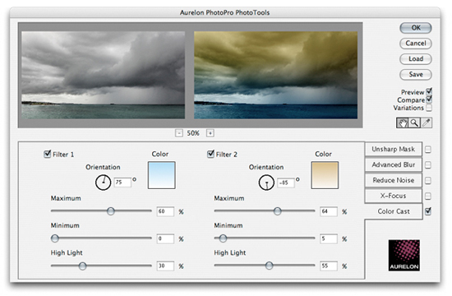Switch to the Reduce Noise tab
The width and height of the screenshot is (452, 296).
393,180
